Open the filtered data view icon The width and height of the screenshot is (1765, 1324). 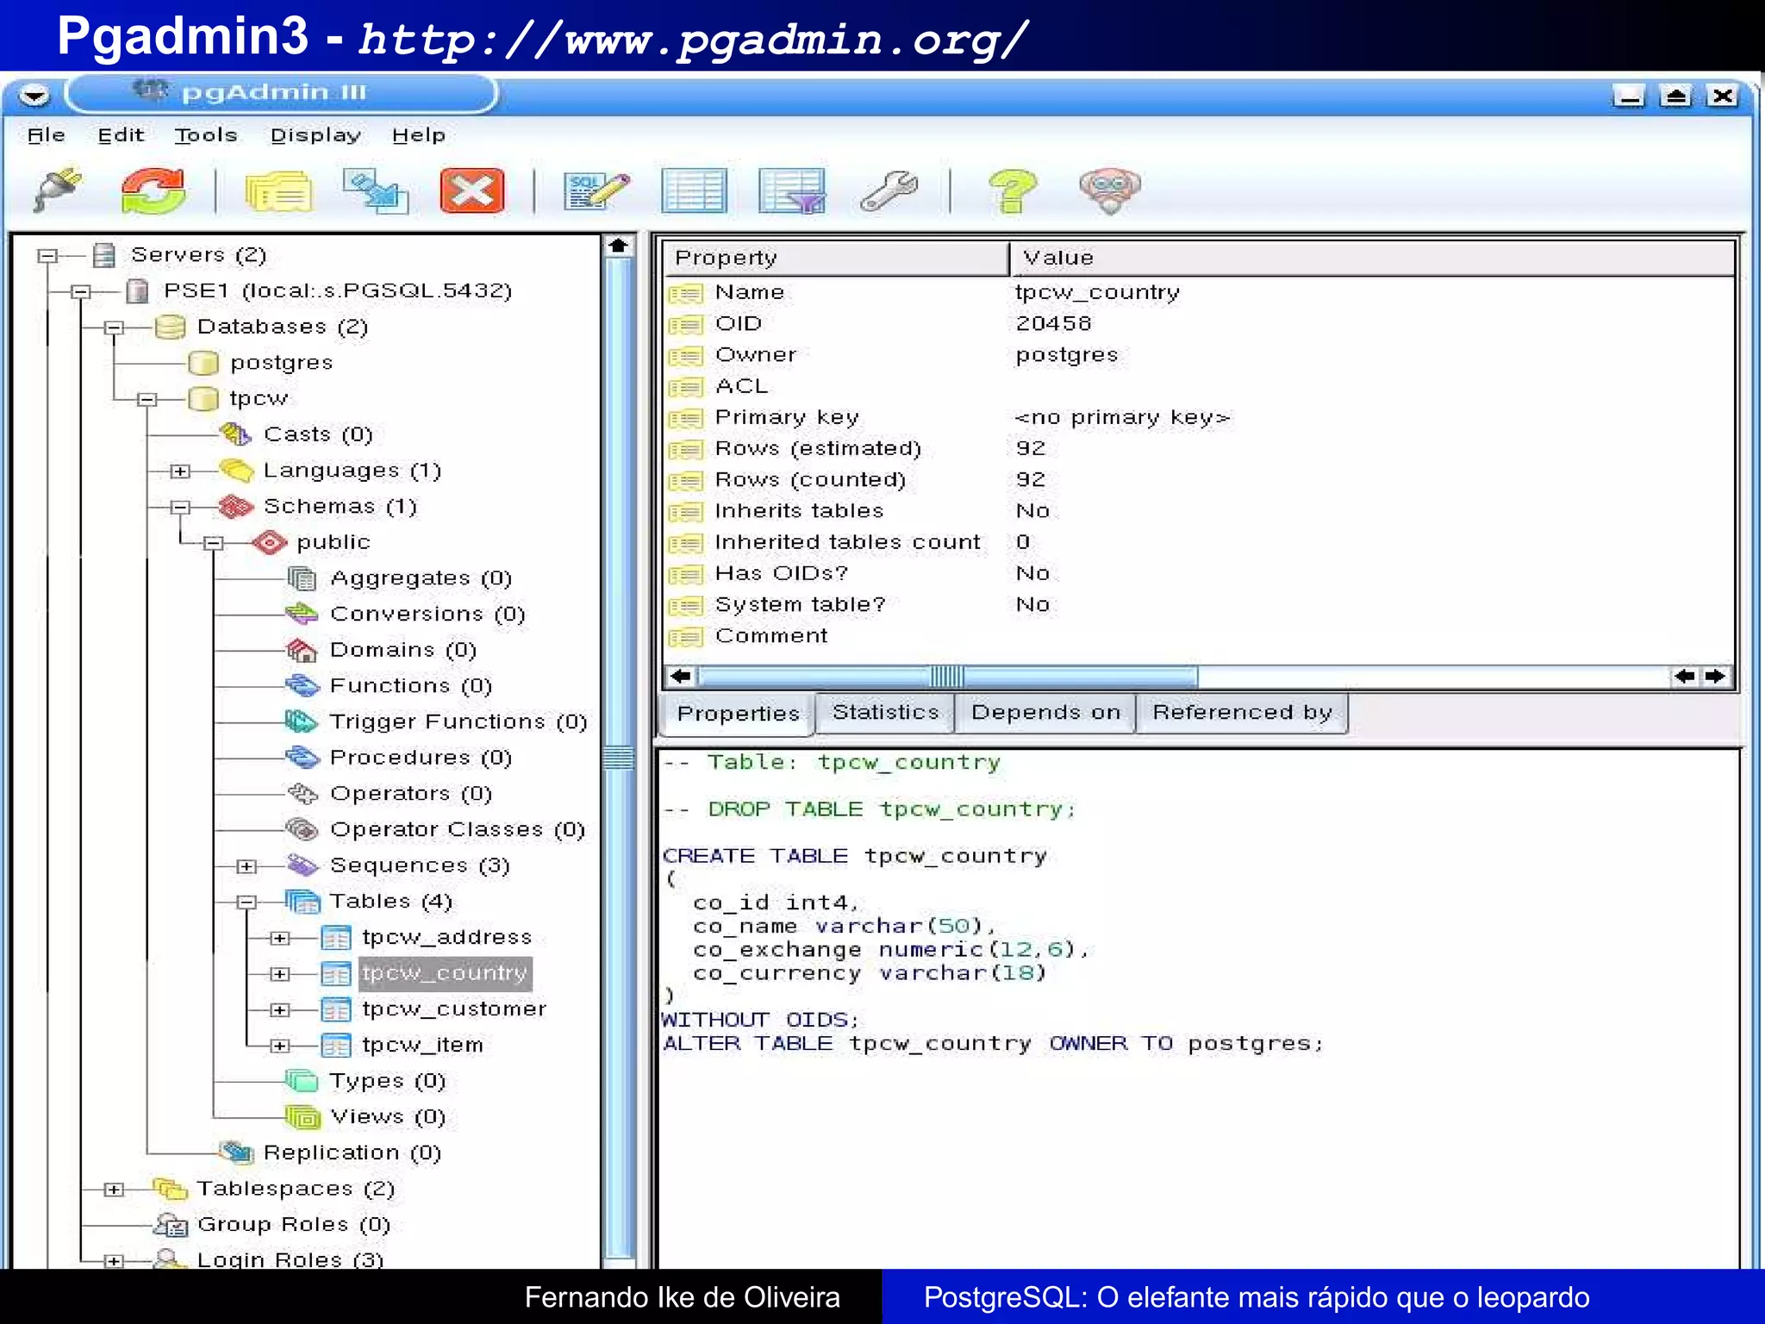tap(791, 190)
